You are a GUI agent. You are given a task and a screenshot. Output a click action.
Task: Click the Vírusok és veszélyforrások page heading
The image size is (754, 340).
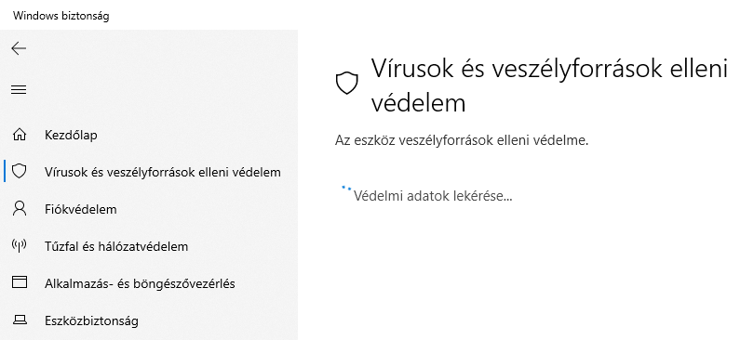549,85
